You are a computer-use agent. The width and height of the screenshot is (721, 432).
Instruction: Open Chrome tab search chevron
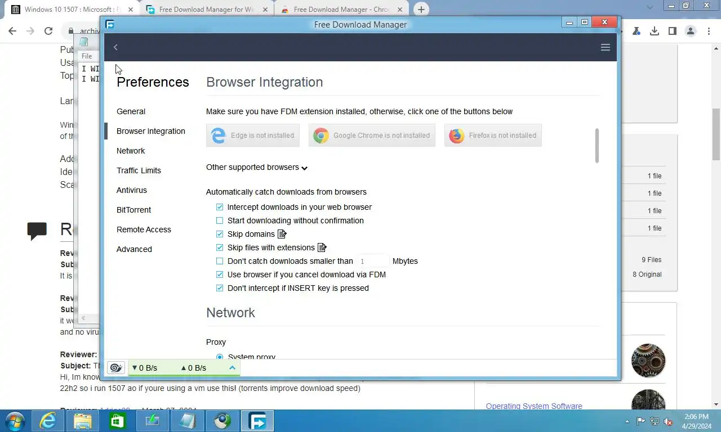click(650, 7)
